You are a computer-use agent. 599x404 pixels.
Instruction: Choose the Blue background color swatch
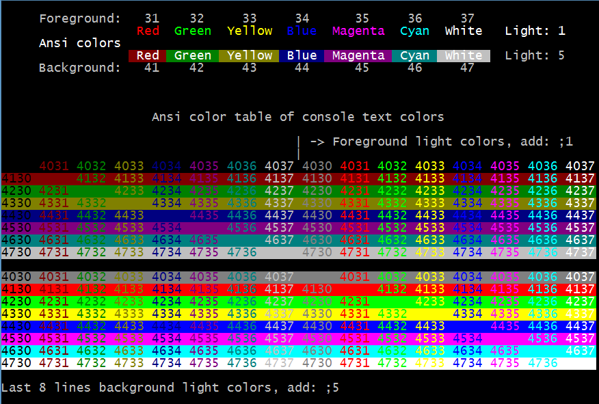tap(302, 56)
